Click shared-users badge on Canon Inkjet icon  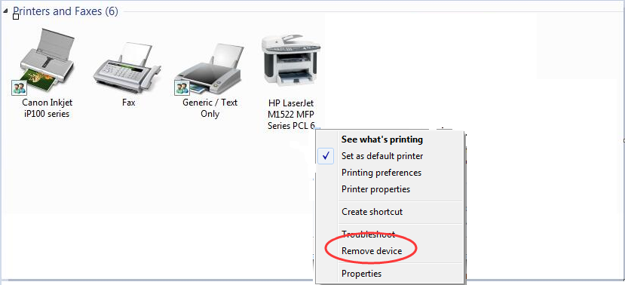pyautogui.click(x=19, y=87)
